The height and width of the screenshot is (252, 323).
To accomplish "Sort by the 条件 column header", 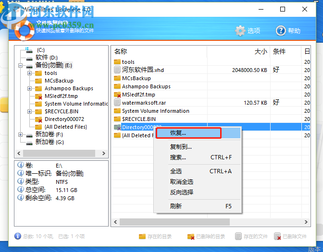I will click(286, 51).
